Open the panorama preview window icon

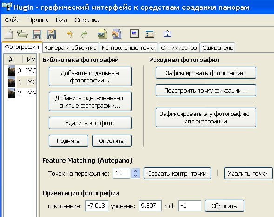coord(134,34)
